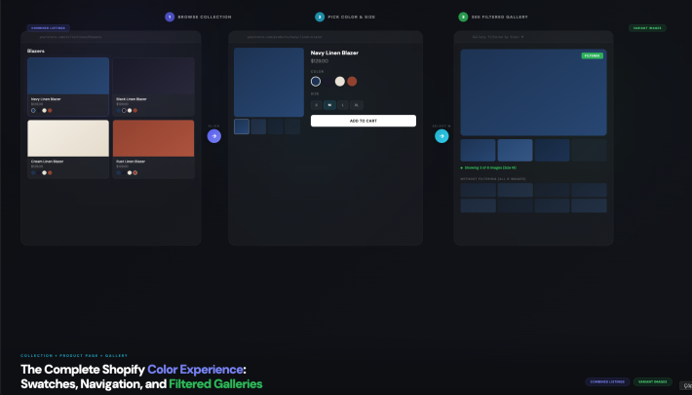Image resolution: width=692 pixels, height=395 pixels.
Task: Select fourth product page gallery thumbnail
Action: tap(292, 126)
